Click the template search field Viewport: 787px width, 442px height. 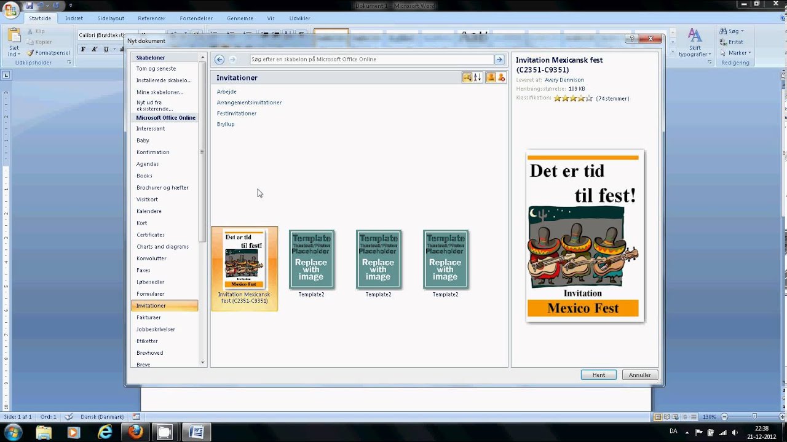tap(372, 60)
